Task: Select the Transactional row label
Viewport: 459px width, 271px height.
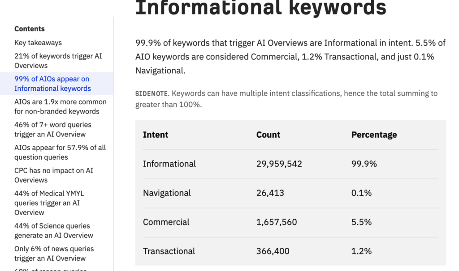Action: (x=169, y=251)
